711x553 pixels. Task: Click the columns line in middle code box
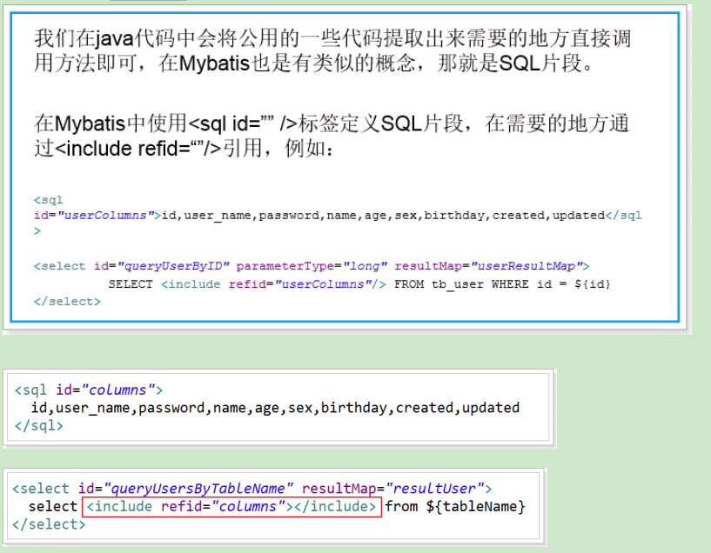pos(275,408)
